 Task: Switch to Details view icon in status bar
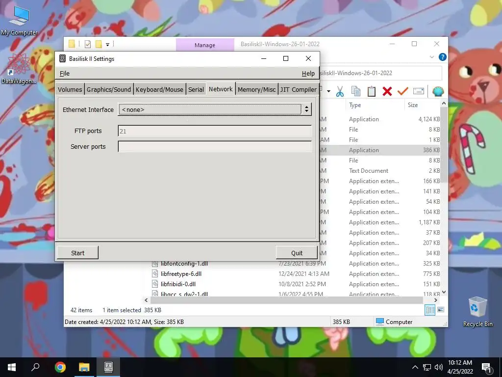[x=430, y=310]
